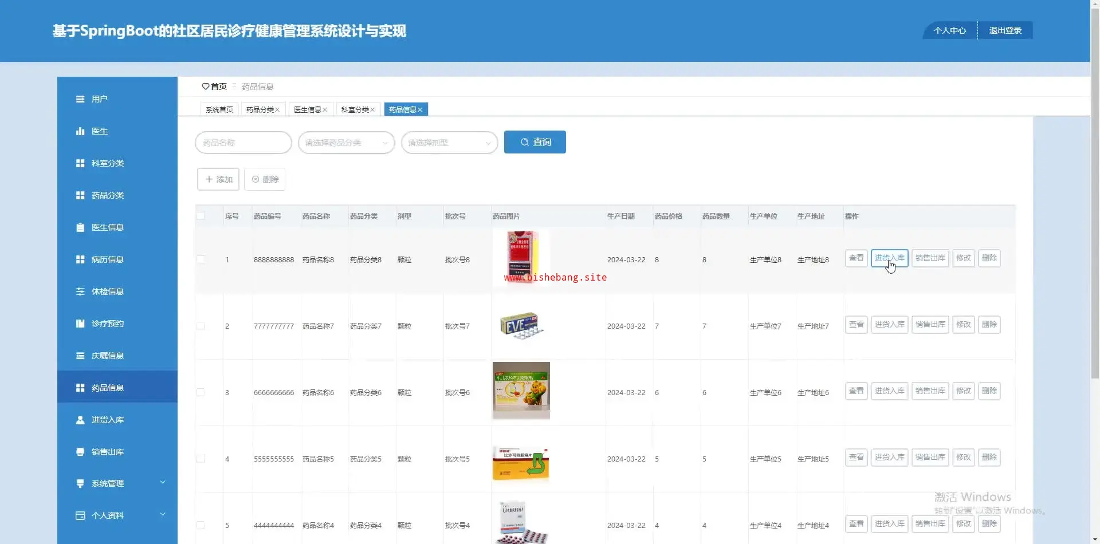Open the 请选择剂型 dropdown
The width and height of the screenshot is (1100, 544).
pyautogui.click(x=449, y=143)
